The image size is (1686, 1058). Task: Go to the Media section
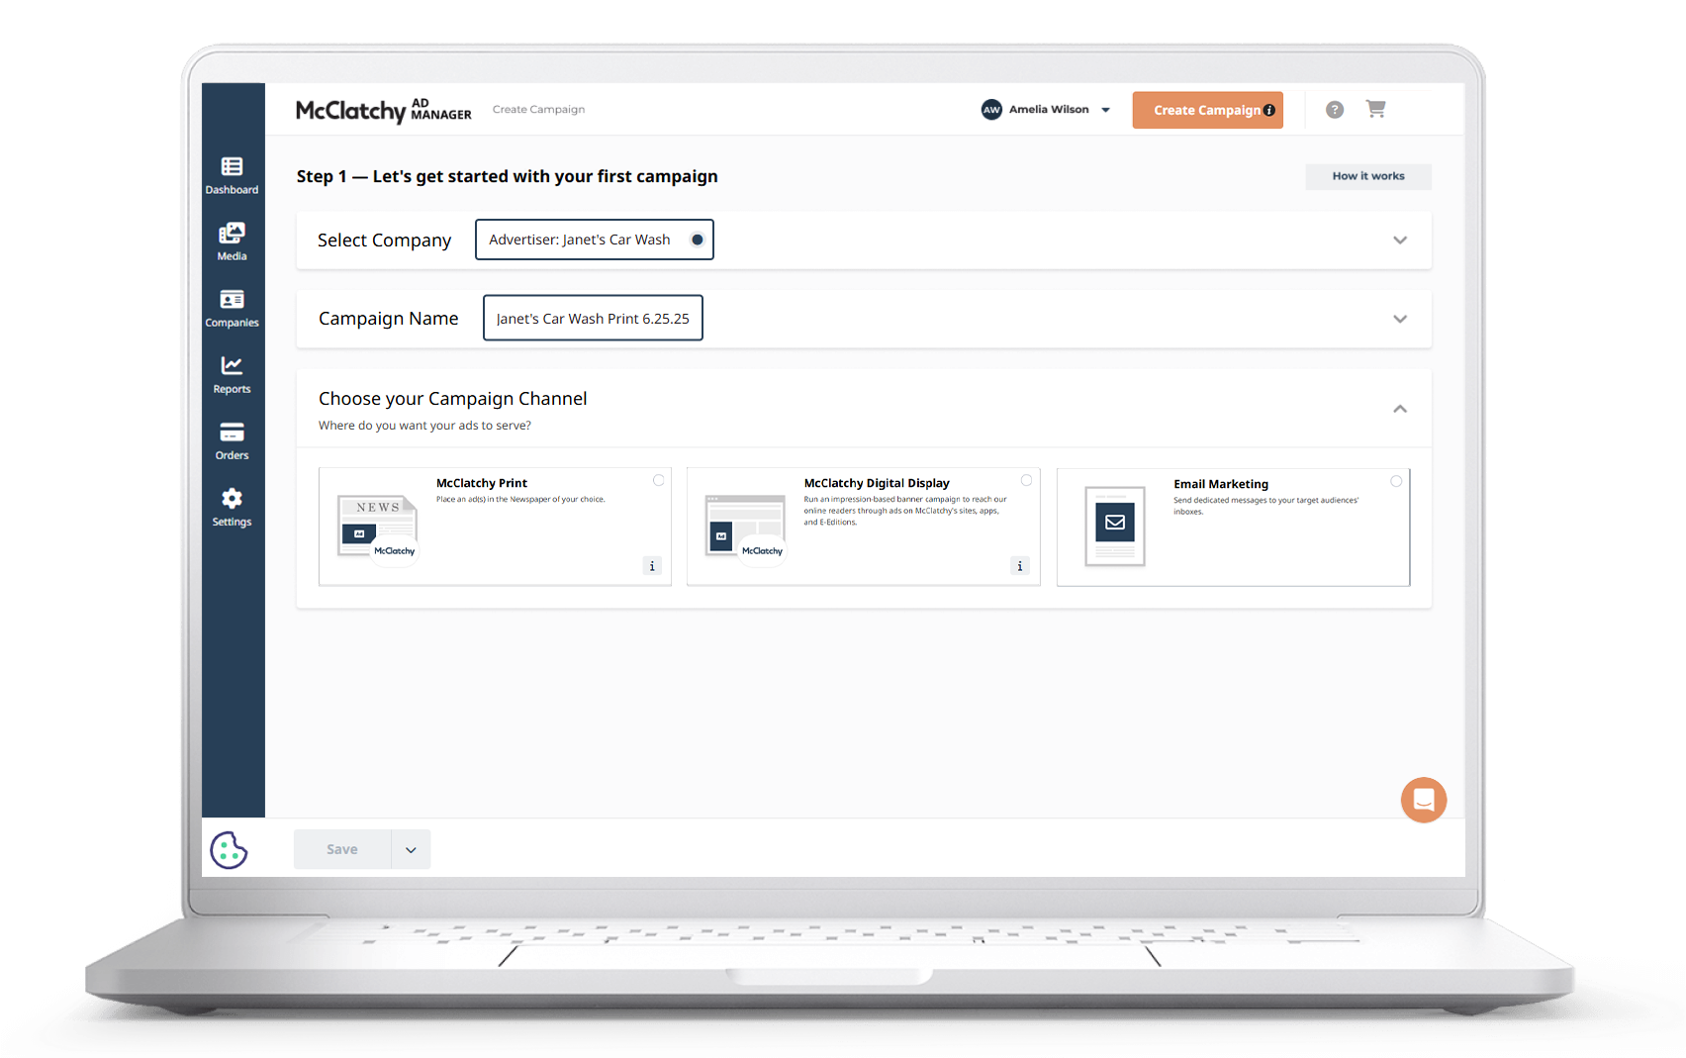coord(232,241)
